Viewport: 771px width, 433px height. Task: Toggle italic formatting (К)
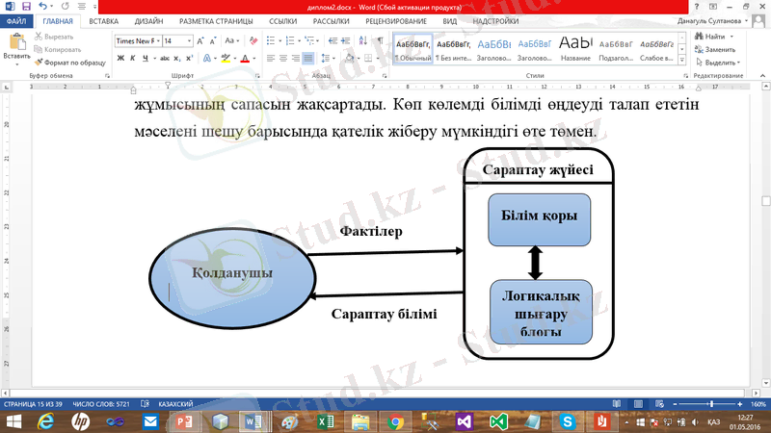coord(133,58)
